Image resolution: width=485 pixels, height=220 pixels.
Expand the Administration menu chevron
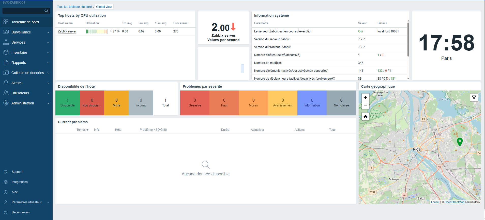48,103
